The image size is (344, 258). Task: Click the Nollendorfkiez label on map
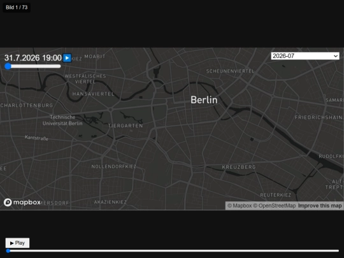113,166
